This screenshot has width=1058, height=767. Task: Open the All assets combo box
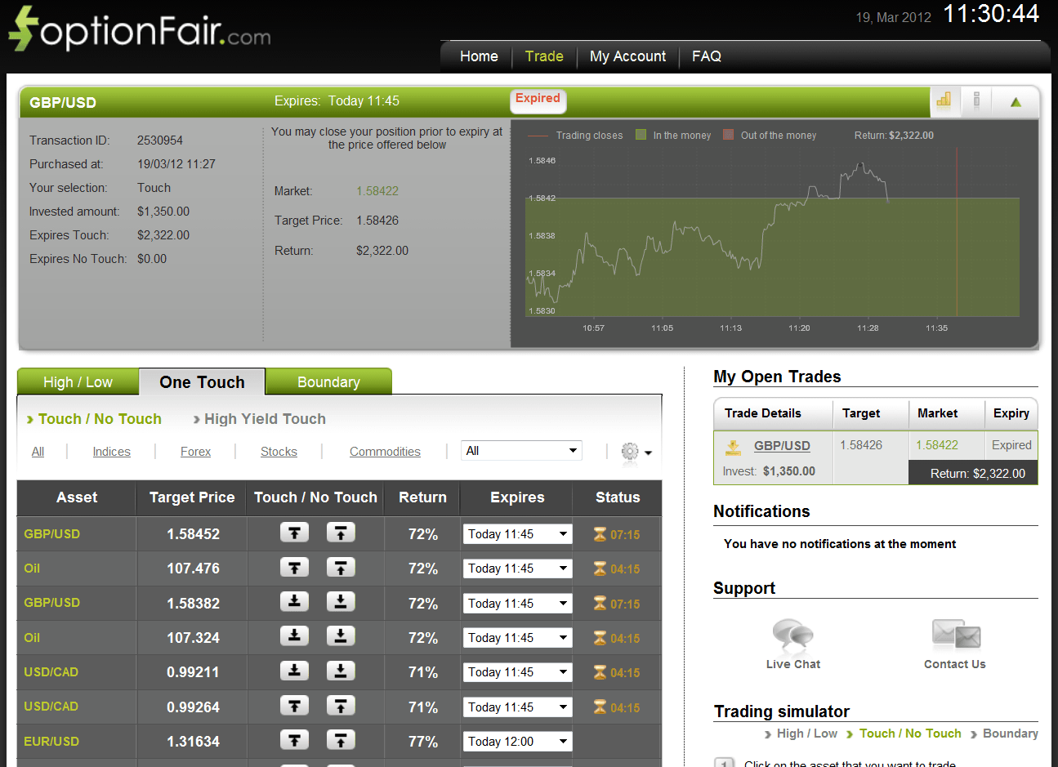pos(521,450)
